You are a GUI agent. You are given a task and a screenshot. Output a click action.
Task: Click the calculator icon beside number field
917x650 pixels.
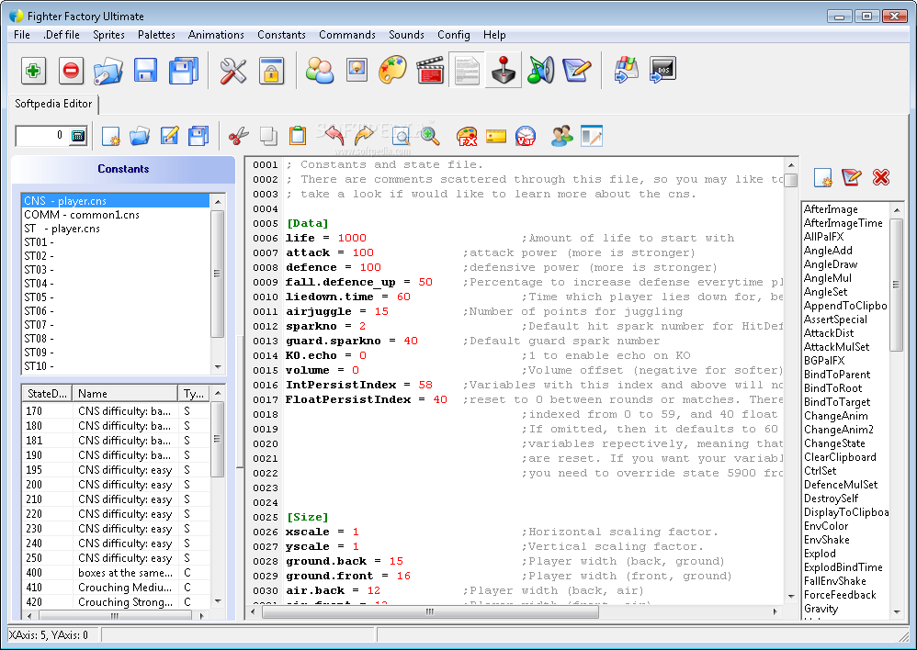coord(78,136)
